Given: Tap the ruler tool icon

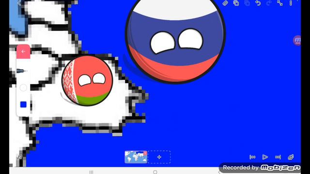Looking at the screenshot, I should [225, 3].
